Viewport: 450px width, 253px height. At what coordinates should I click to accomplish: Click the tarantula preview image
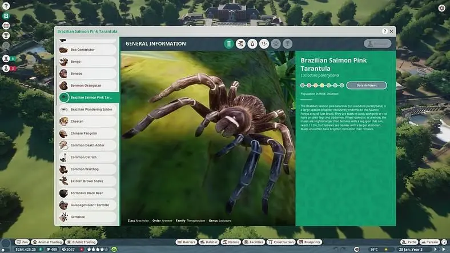(x=208, y=138)
